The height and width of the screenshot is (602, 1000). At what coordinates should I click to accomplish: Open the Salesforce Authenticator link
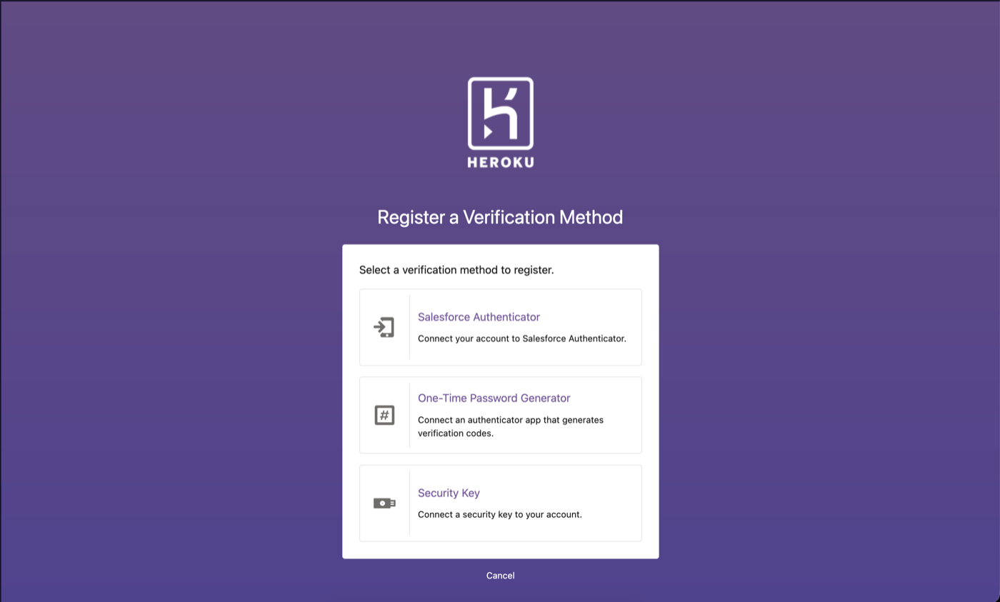point(479,317)
